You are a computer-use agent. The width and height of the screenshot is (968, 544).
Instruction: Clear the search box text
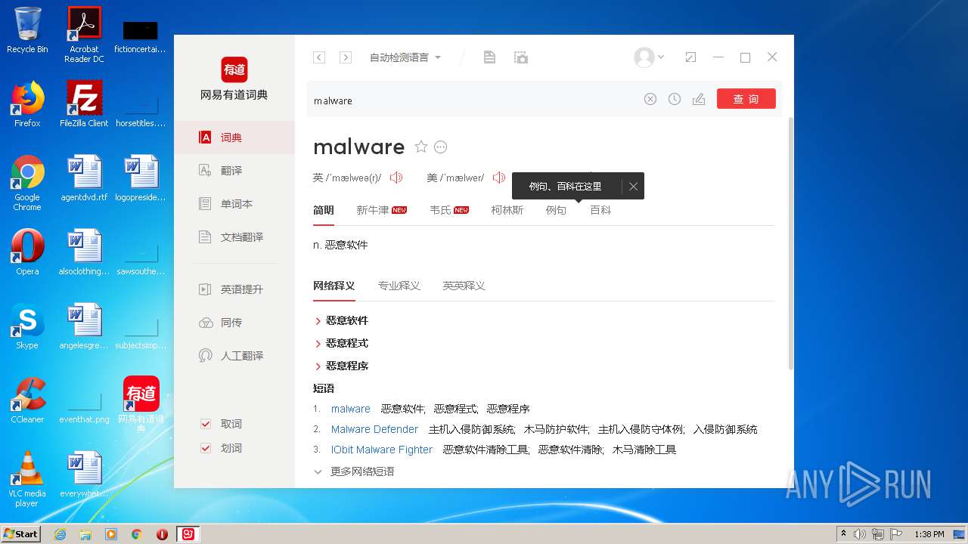coord(650,99)
